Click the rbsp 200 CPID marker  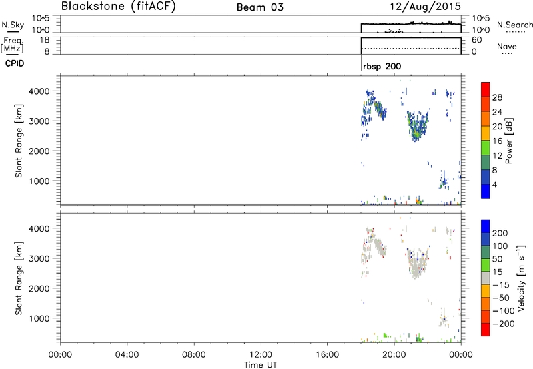(382, 66)
